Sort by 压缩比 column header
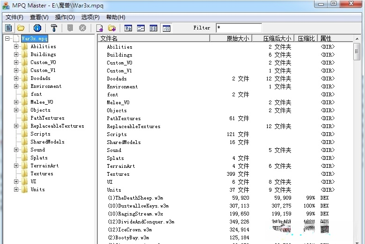The image size is (365, 244). pyautogui.click(x=306, y=38)
